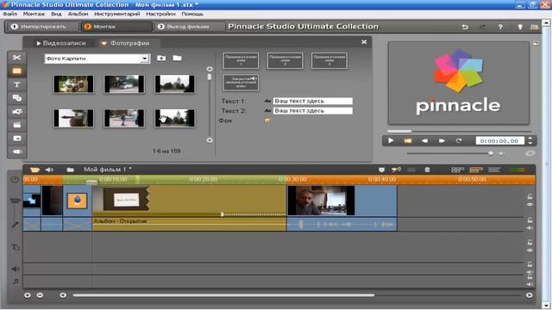The width and height of the screenshot is (552, 310).
Task: Open the highlighted orange theme editor tool
Action: click(16, 71)
